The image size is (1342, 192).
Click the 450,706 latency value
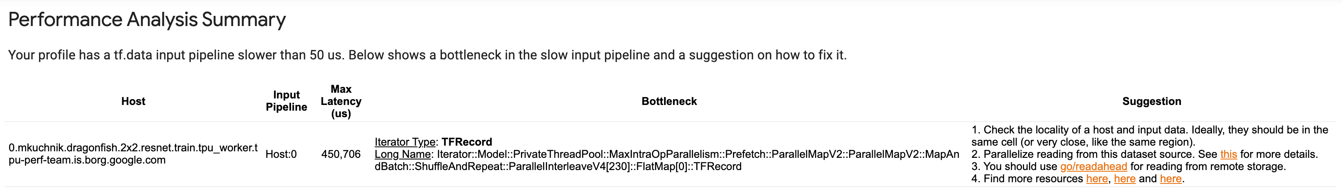(341, 154)
